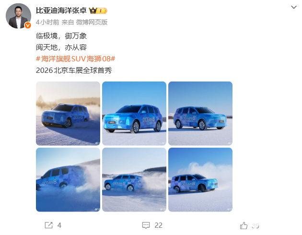
Task: Open the comments speech bubble icon
Action: [146, 225]
